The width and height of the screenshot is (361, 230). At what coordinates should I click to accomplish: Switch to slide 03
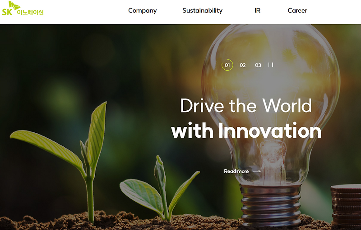tap(258, 65)
